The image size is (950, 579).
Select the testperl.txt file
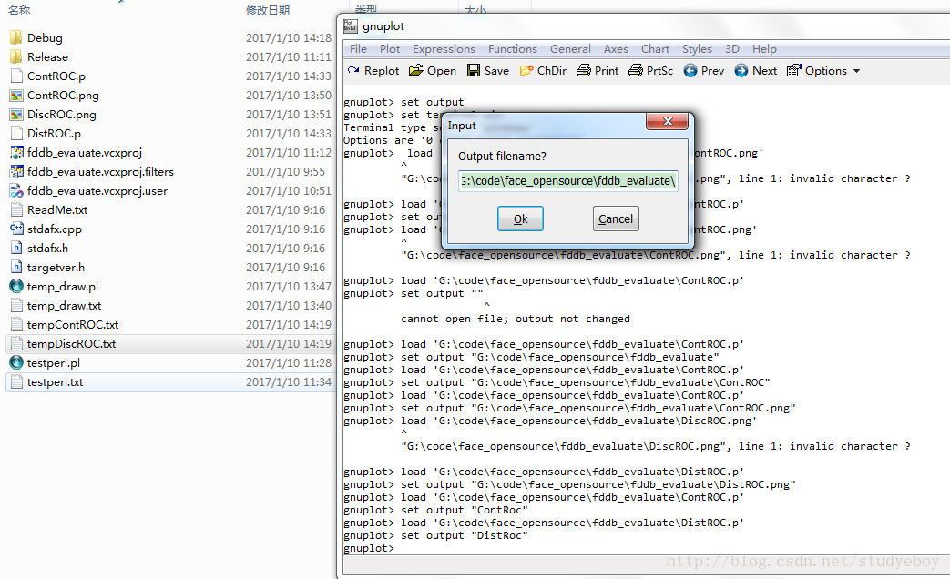(56, 382)
